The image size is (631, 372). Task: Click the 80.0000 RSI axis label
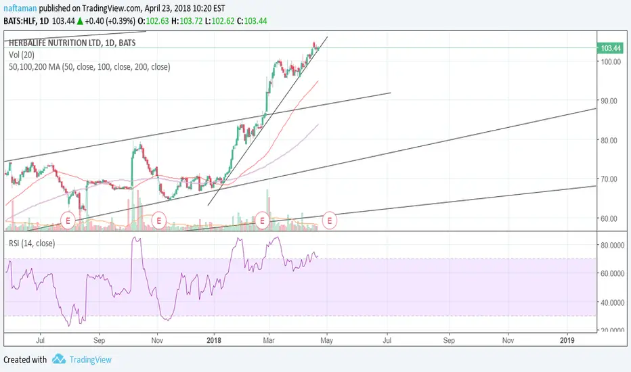tap(613, 246)
